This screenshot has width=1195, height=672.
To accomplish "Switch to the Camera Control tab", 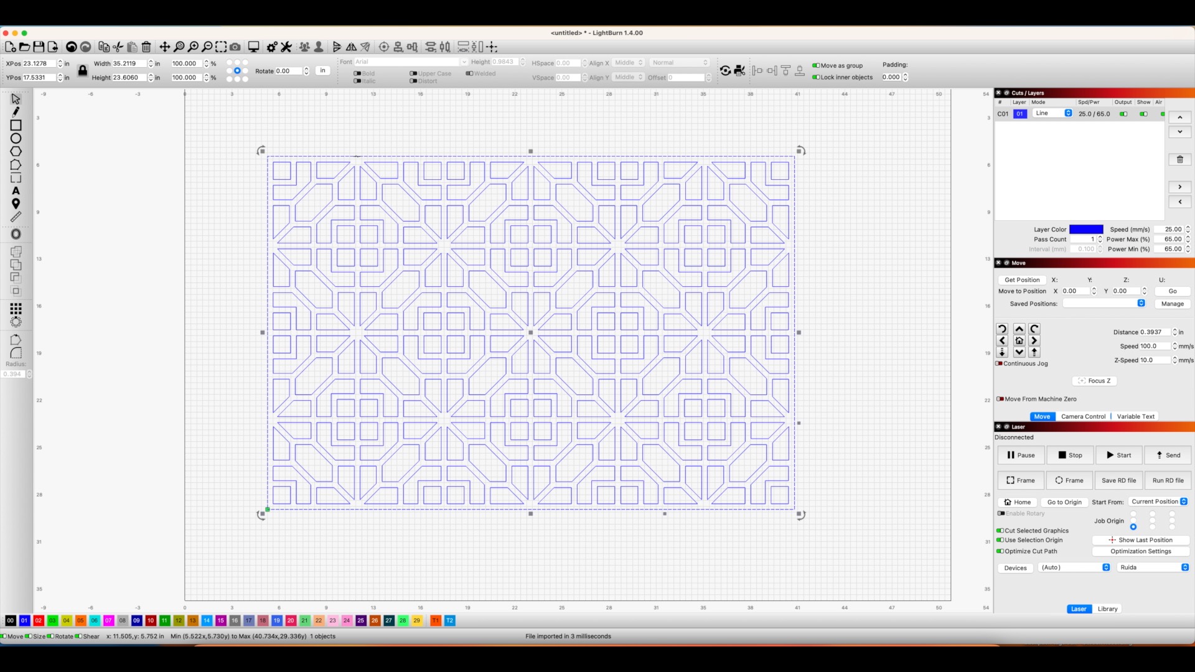I will tap(1083, 416).
